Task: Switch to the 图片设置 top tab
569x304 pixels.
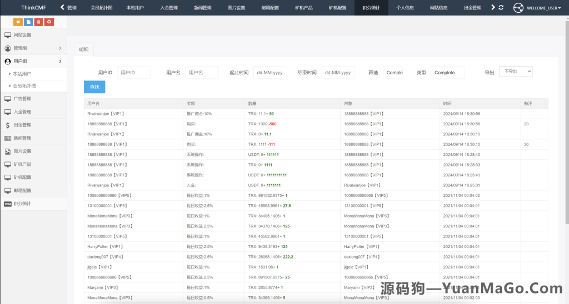Action: point(236,8)
